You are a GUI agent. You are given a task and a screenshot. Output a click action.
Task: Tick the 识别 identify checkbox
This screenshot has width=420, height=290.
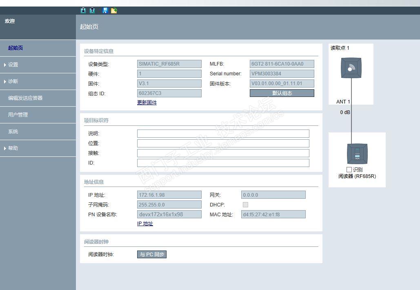click(x=349, y=170)
